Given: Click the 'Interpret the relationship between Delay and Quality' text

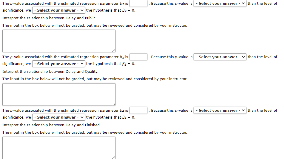Looking at the screenshot, I should (50, 71).
